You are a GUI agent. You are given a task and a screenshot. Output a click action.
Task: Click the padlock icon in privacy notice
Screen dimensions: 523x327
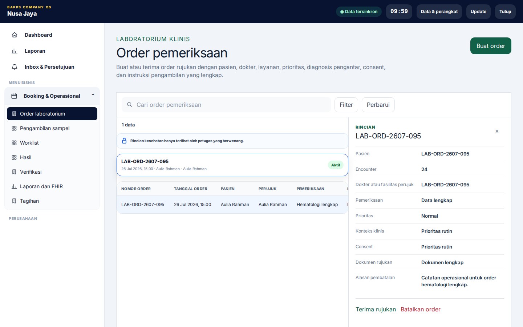click(x=124, y=141)
